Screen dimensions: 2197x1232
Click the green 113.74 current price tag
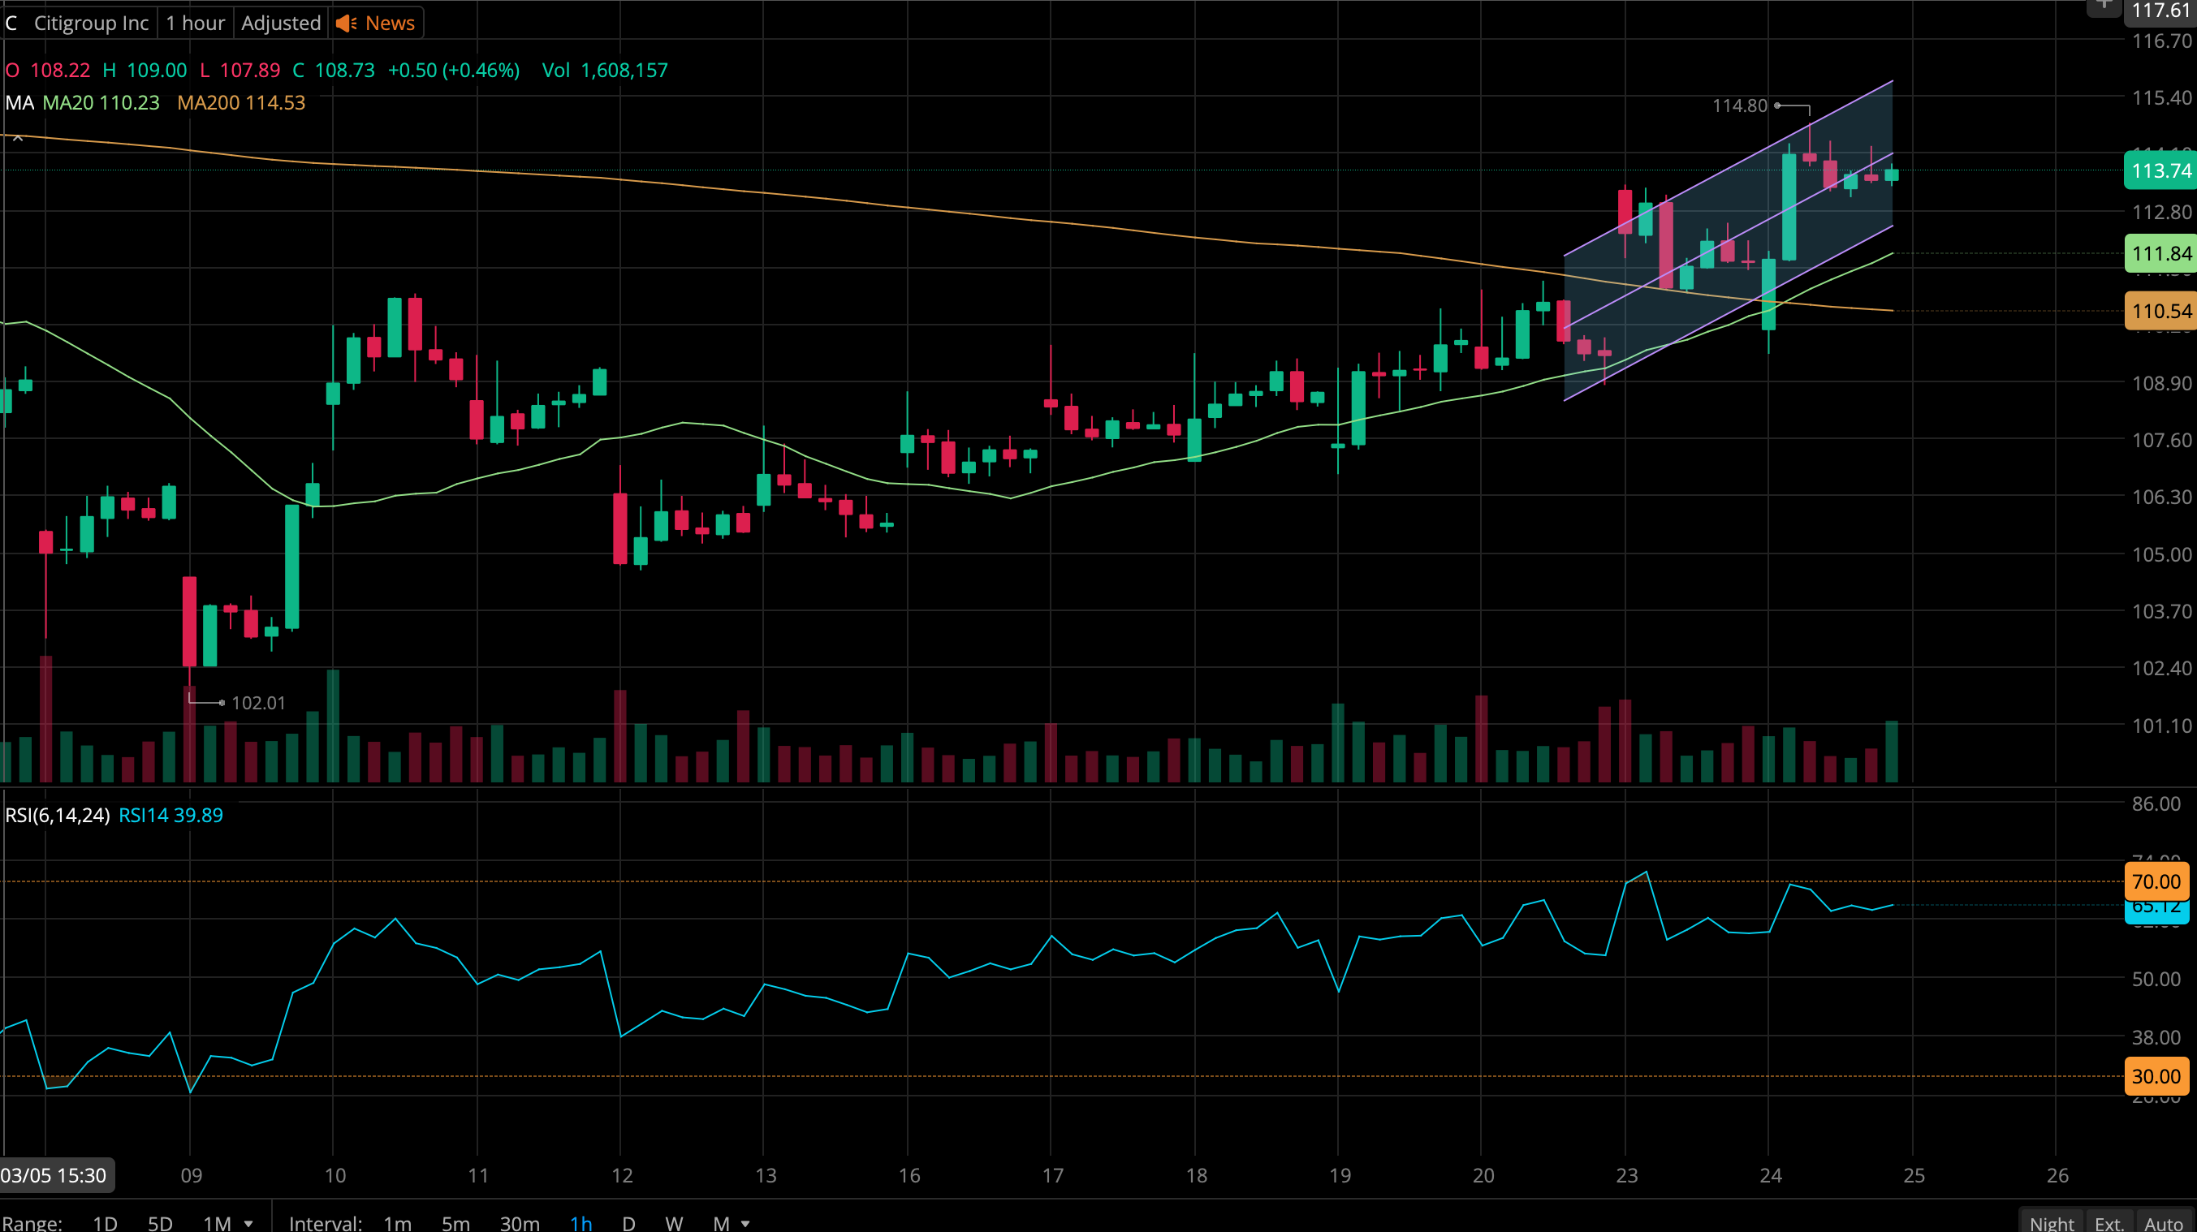point(2160,170)
